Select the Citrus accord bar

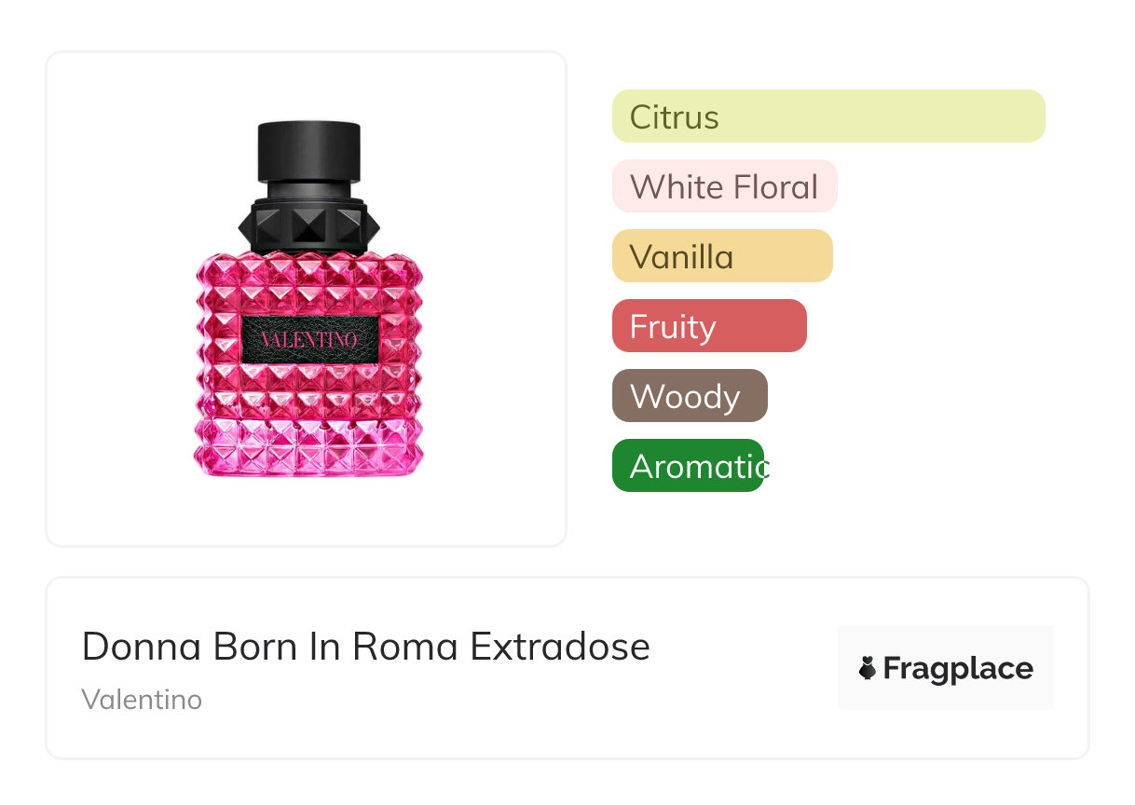click(827, 116)
